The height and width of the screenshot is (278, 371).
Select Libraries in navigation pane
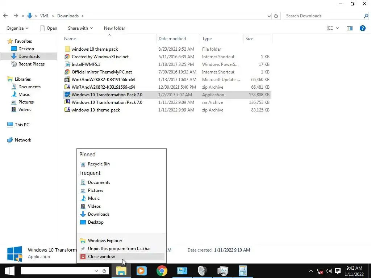(x=19, y=79)
